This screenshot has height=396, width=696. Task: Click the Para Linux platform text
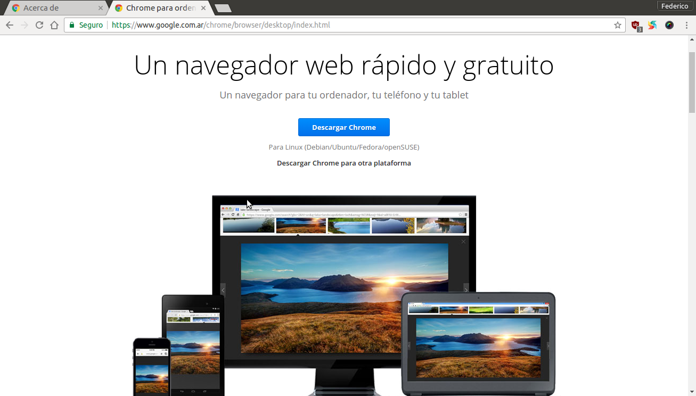click(x=344, y=147)
